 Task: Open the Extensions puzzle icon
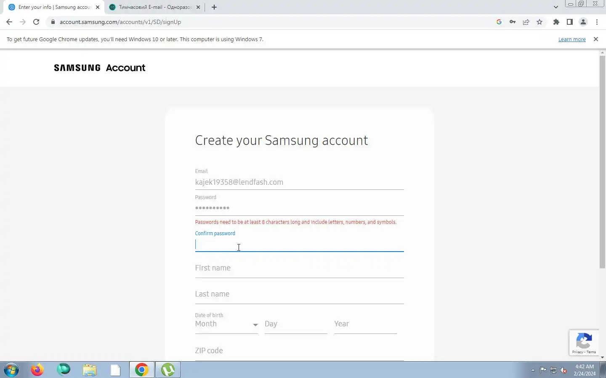click(x=556, y=22)
